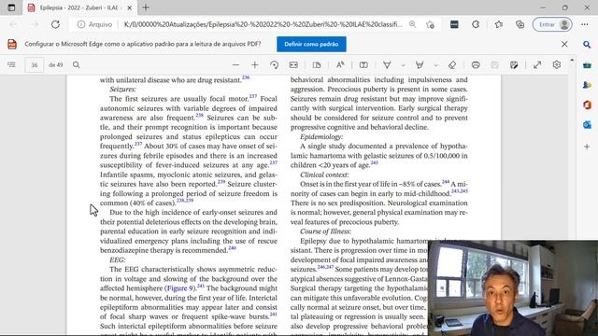Open the PDF table of contents panel
The height and width of the screenshot is (336, 598).
(x=11, y=65)
